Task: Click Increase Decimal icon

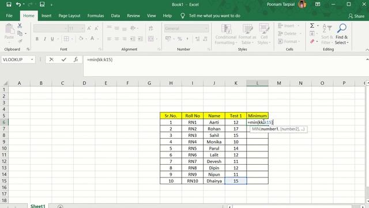Action: (197, 39)
